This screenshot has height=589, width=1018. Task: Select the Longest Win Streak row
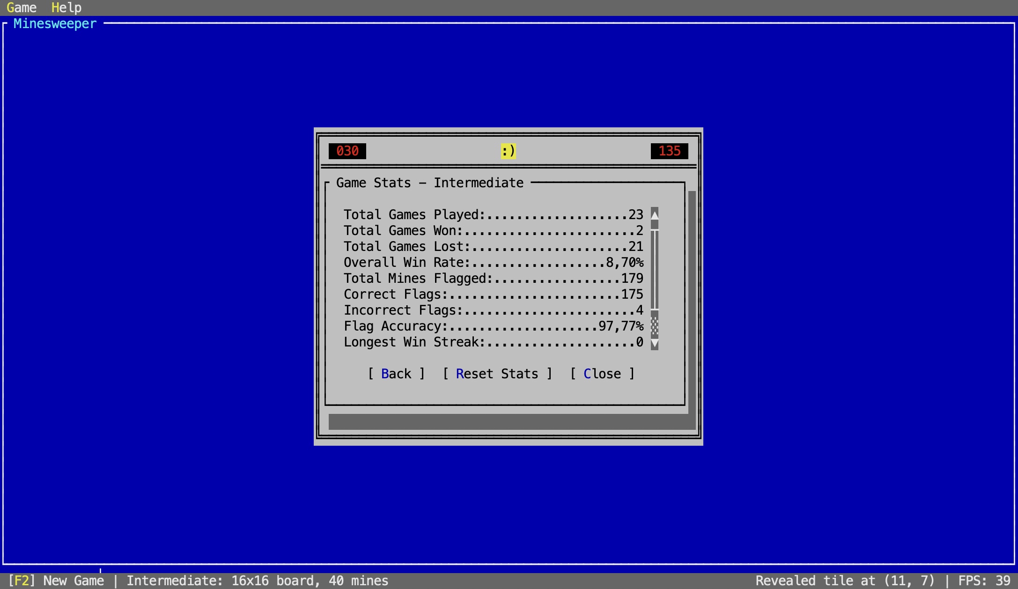tap(493, 342)
